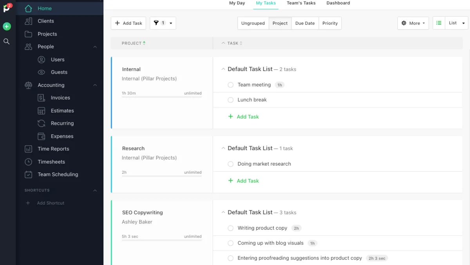Image resolution: width=470 pixels, height=265 pixels.
Task: Switch to the Dashboard tab
Action: click(338, 3)
